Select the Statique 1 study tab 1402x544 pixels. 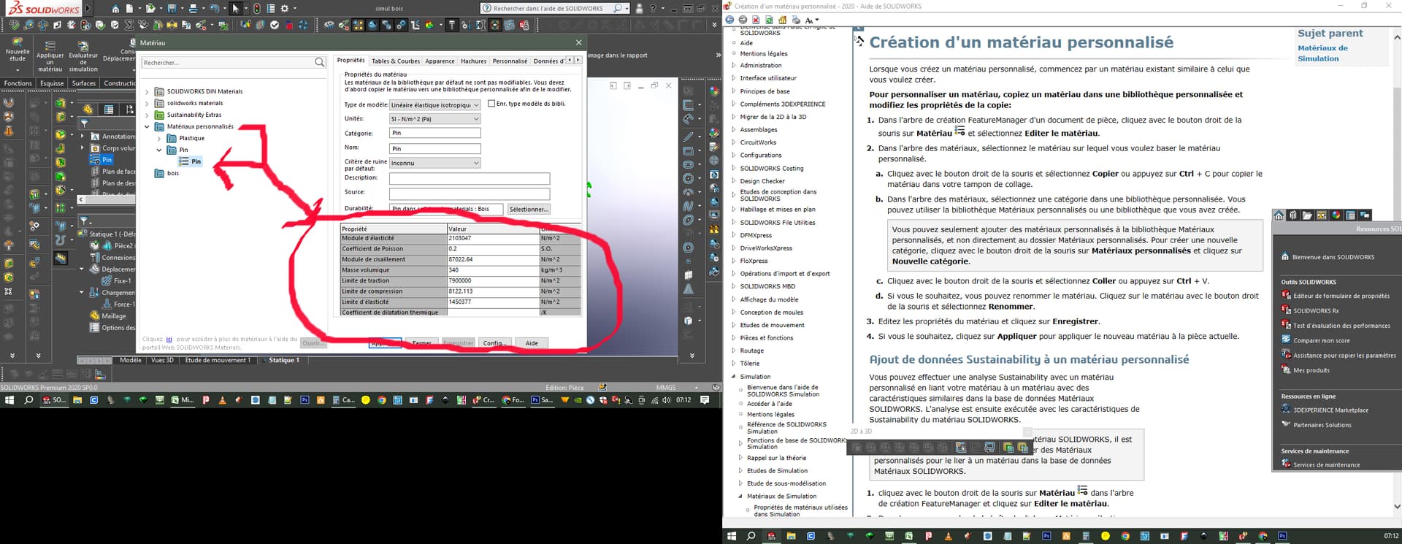283,360
